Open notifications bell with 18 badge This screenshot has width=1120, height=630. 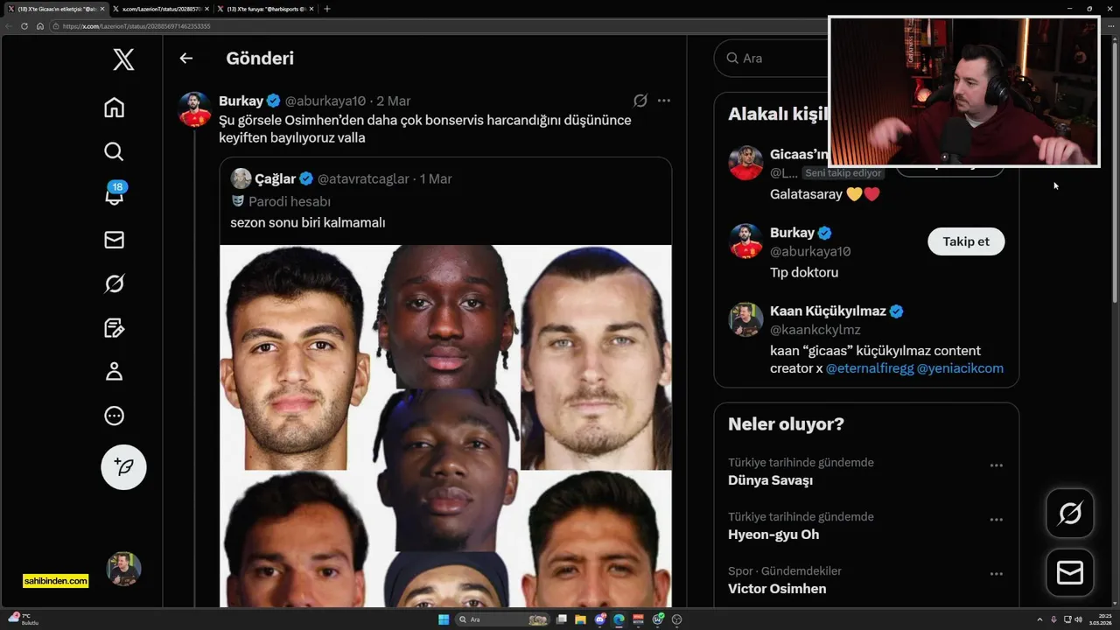tap(114, 194)
